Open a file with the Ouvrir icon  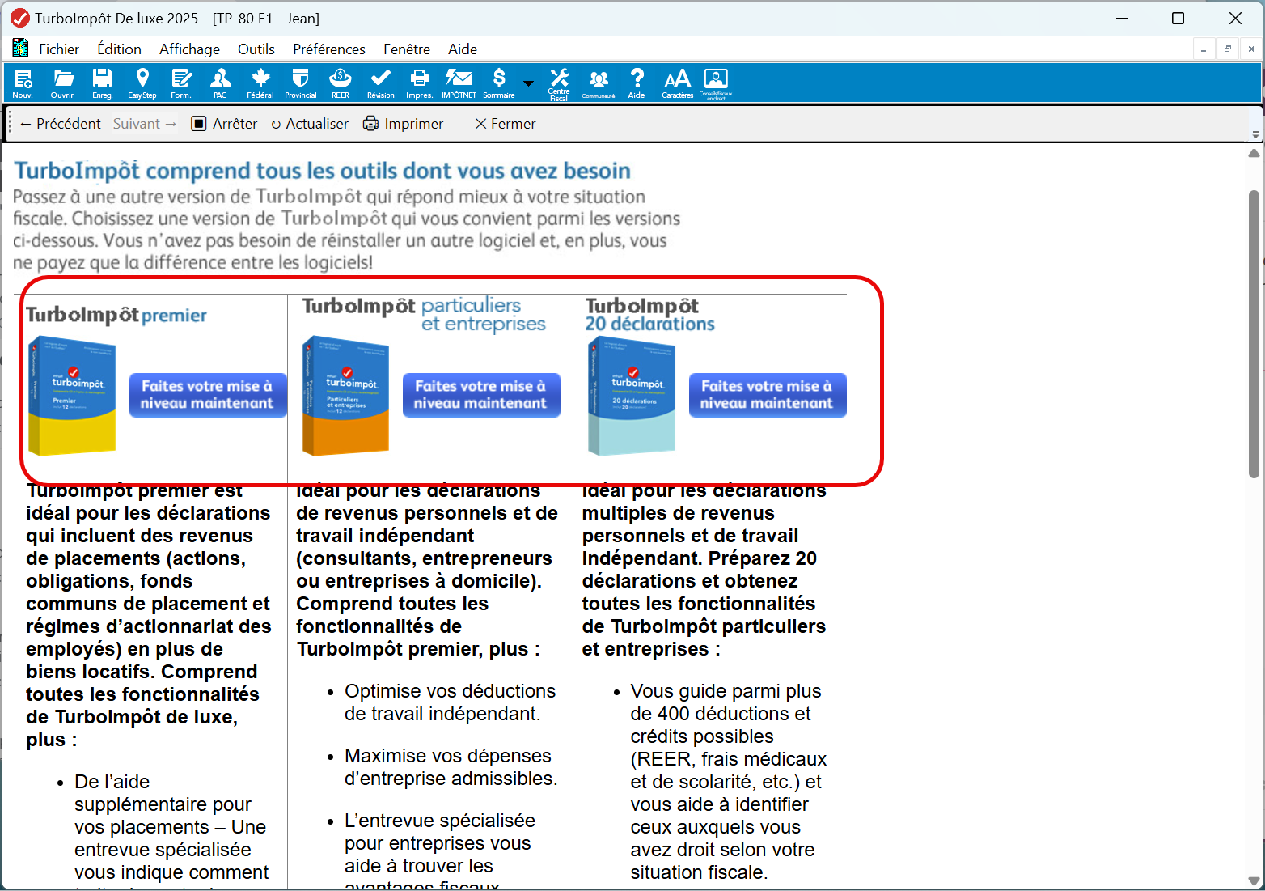(62, 83)
